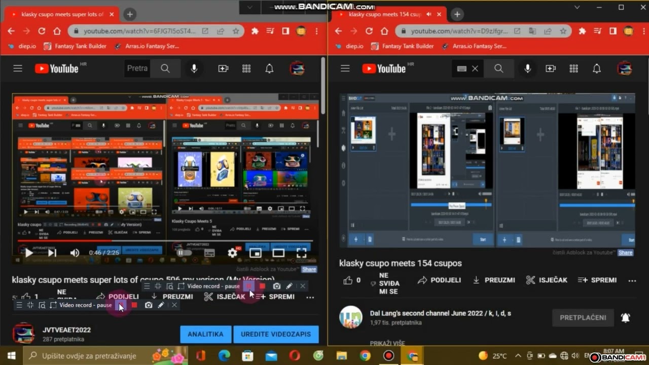Open new tab in left Chrome window

click(x=130, y=14)
